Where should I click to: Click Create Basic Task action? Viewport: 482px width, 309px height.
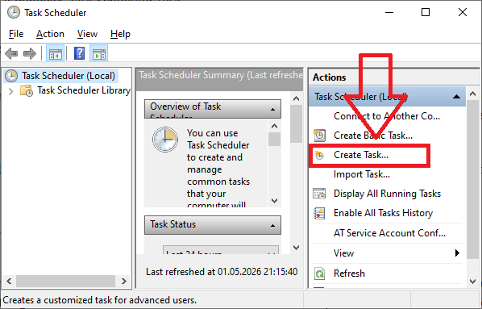(x=373, y=136)
